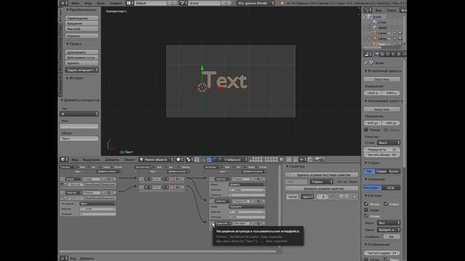This screenshot has height=261, width=465.
Task: Click the embedded player Запустить button
Action: [382, 79]
